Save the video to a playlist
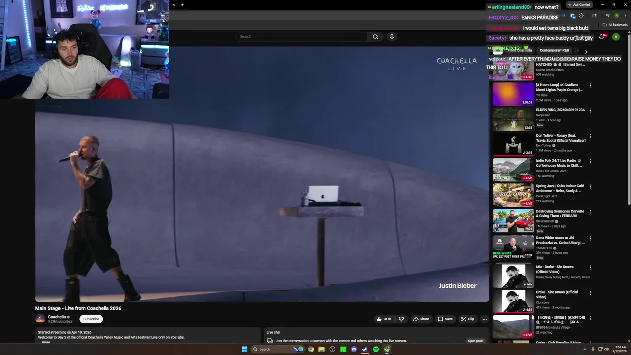 tap(445, 319)
